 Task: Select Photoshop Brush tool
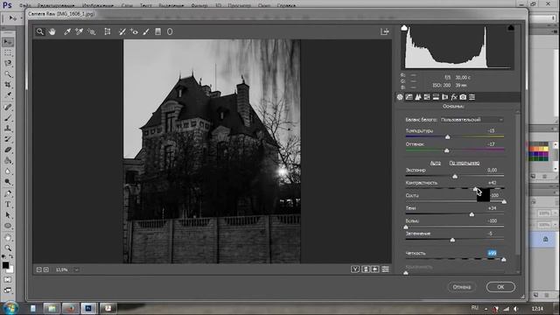pos(8,117)
